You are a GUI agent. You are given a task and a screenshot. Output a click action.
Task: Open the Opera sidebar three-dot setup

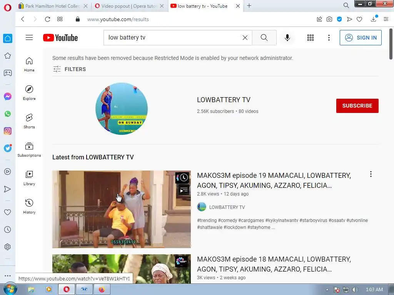(8, 276)
